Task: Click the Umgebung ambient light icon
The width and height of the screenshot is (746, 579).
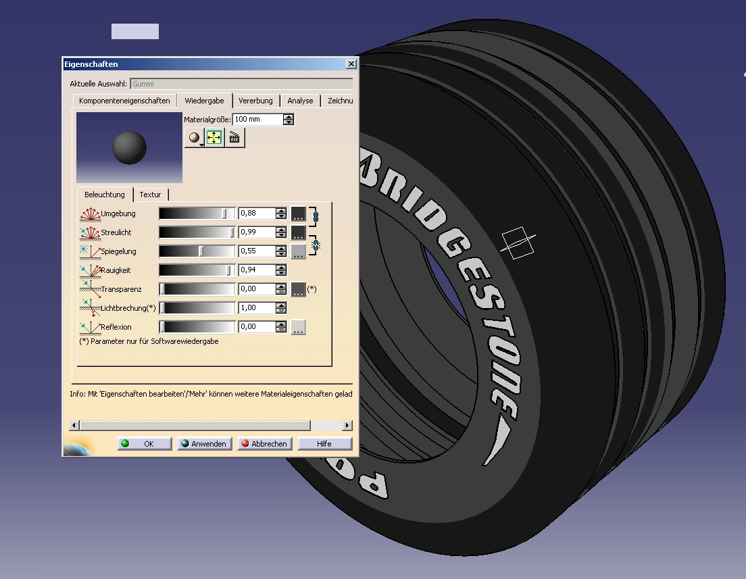Action: tap(90, 214)
